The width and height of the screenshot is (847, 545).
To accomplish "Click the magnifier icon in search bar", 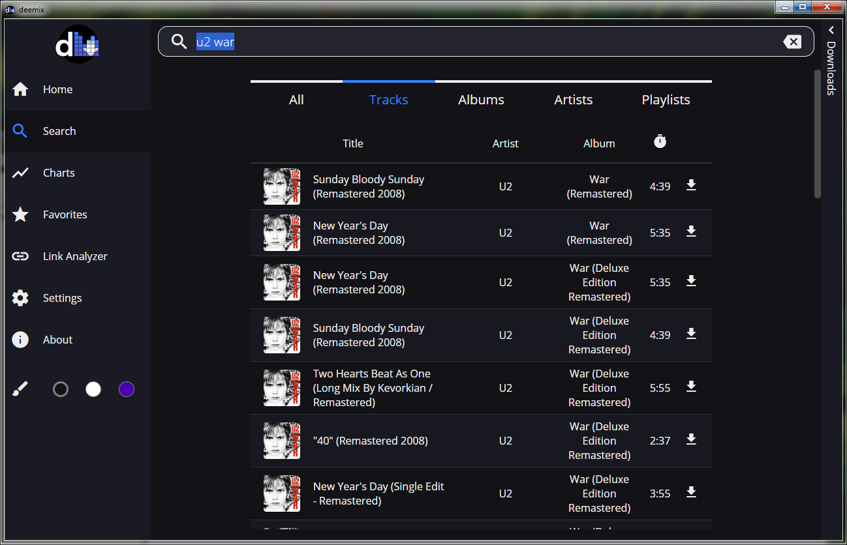I will (x=179, y=42).
